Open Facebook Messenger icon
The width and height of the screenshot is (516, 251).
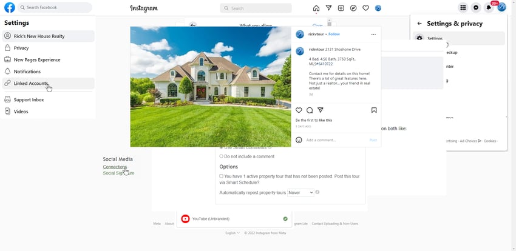point(476,7)
